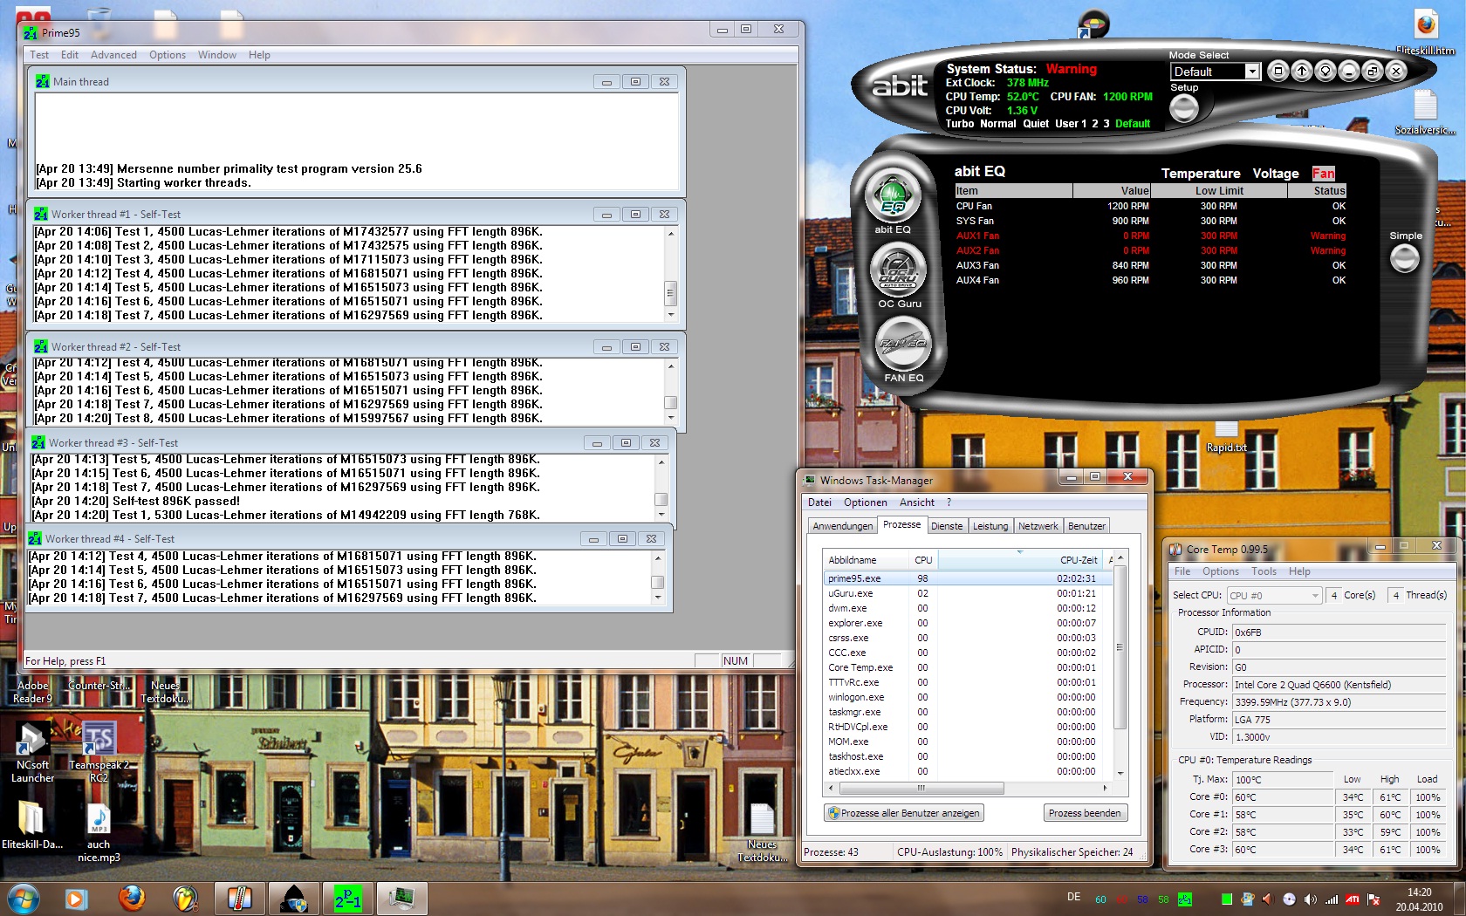1466x916 pixels.
Task: Click the DE language indicator in taskbar
Action: pyautogui.click(x=1073, y=897)
